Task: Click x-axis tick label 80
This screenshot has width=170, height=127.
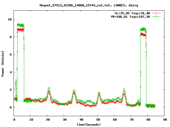Action: (x=148, y=120)
